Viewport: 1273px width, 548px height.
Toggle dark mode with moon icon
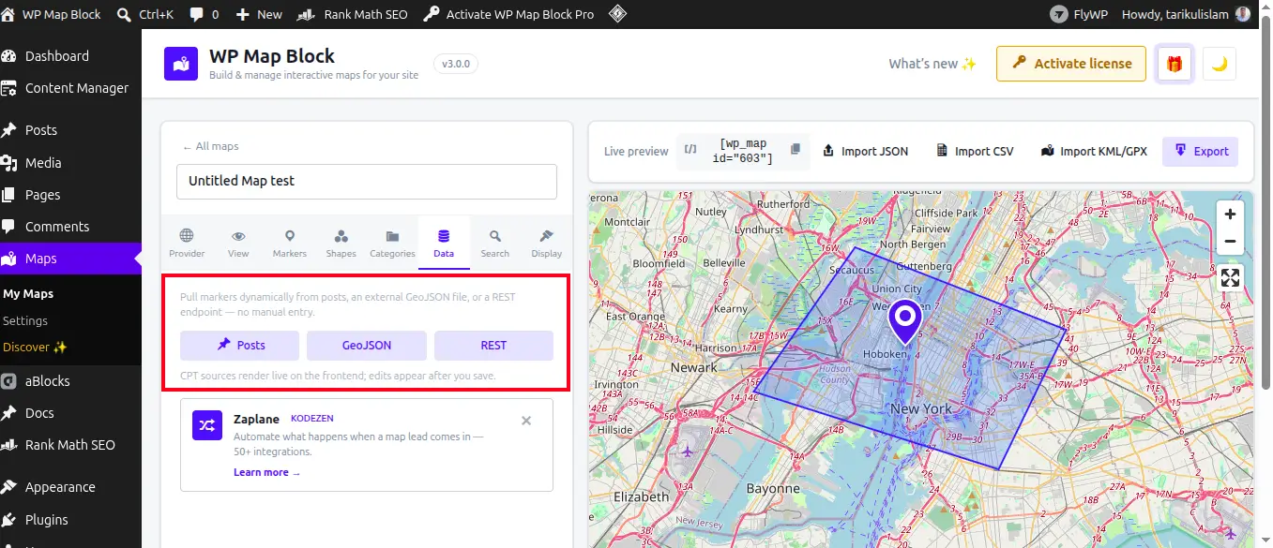pyautogui.click(x=1220, y=64)
